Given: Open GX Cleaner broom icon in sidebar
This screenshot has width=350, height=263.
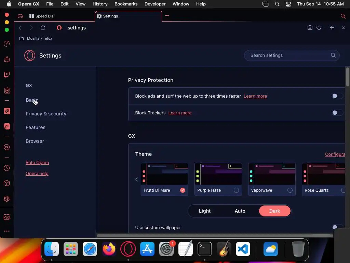Looking at the screenshot, I should (7, 59).
